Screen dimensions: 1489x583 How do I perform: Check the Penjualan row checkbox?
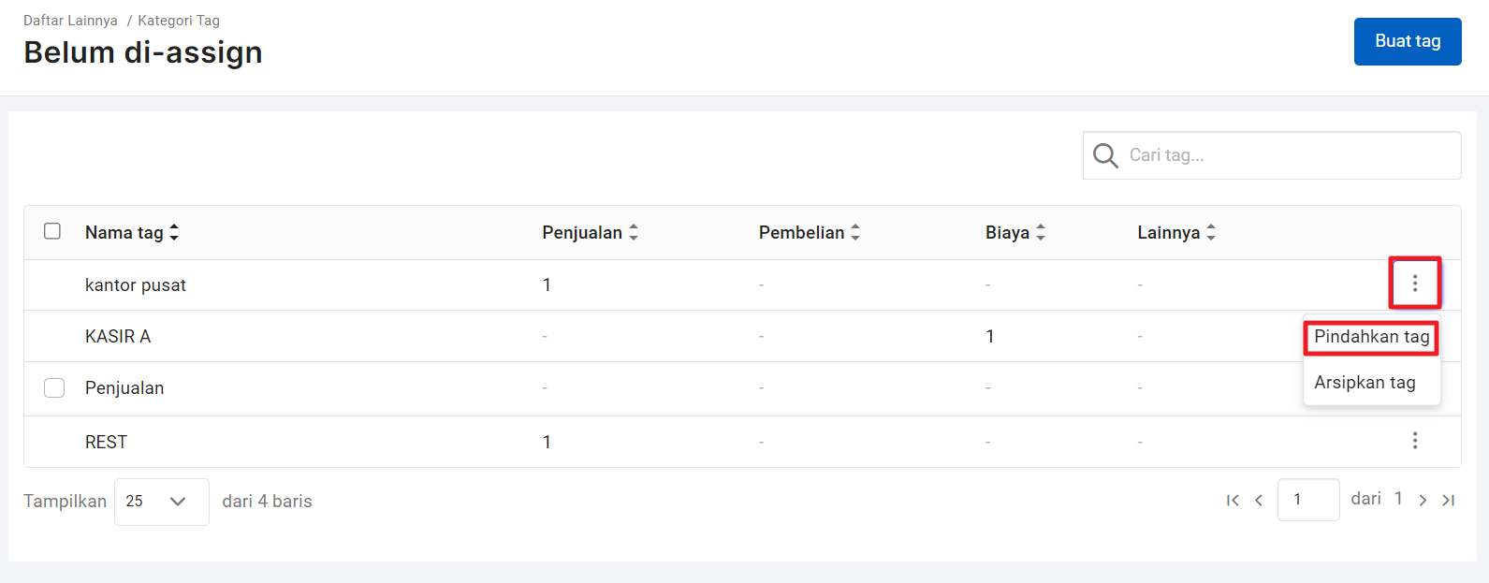coord(54,387)
